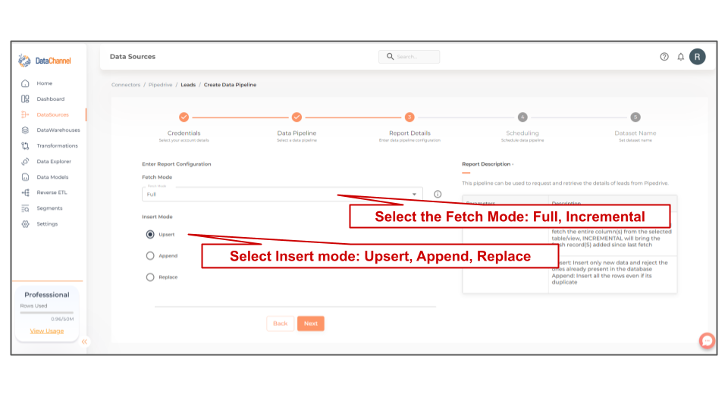
Task: Open Home from sidebar icon
Action: tap(25, 83)
